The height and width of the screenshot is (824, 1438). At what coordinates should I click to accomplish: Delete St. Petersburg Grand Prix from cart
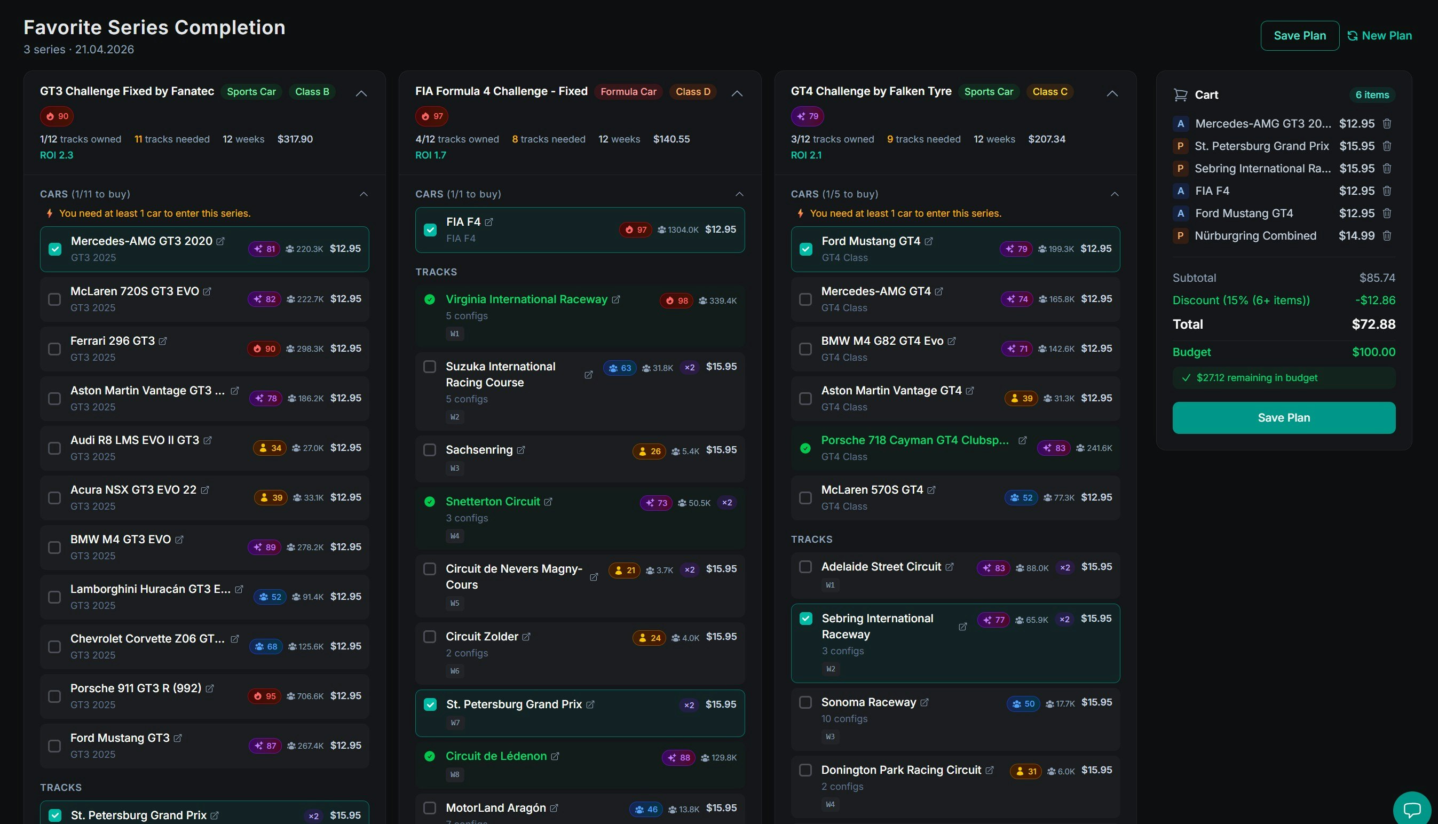coord(1387,146)
